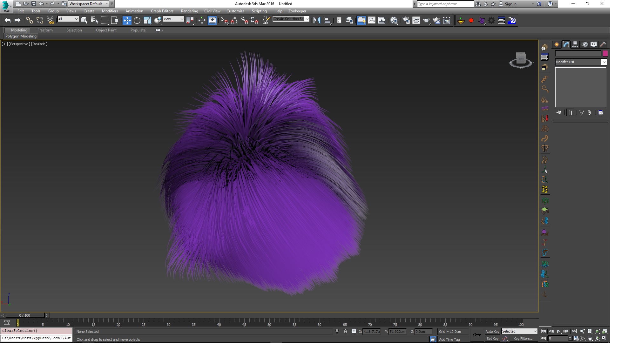Play the animation

click(559, 331)
